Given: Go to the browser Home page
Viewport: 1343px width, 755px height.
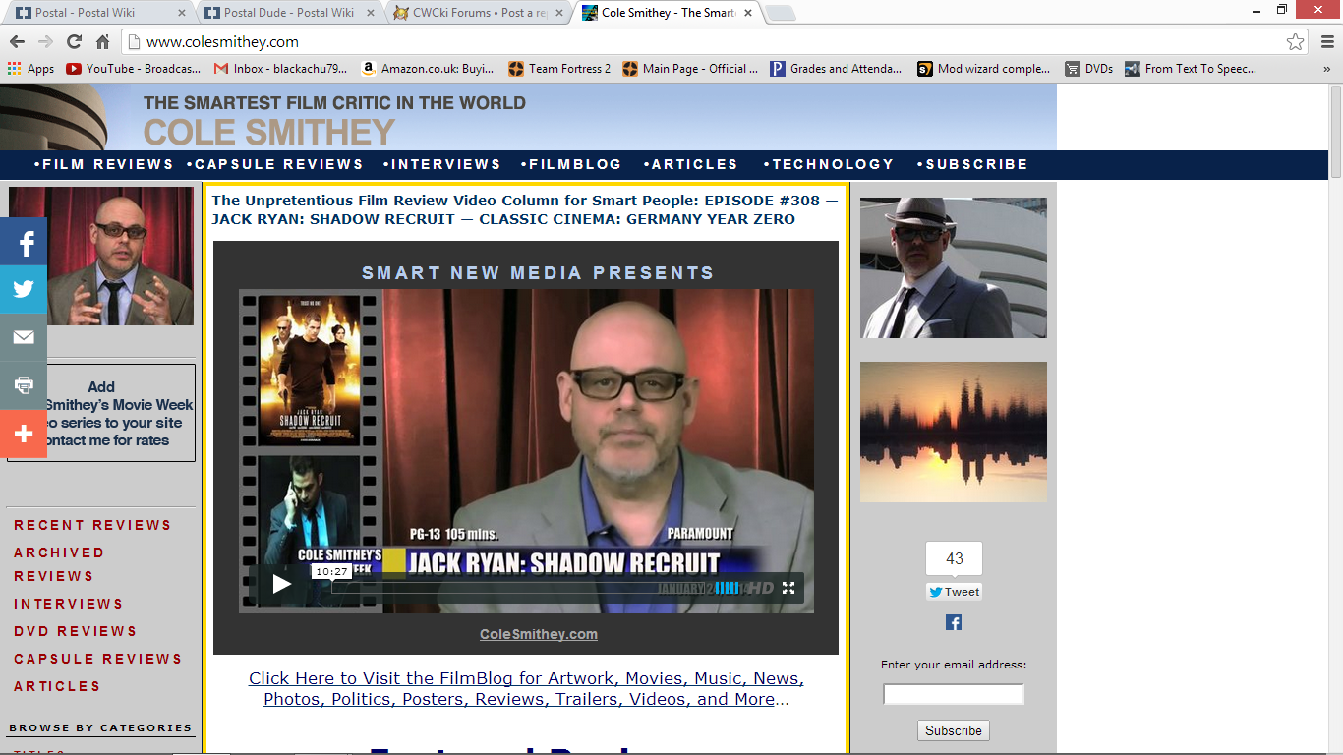Looking at the screenshot, I should (x=102, y=42).
